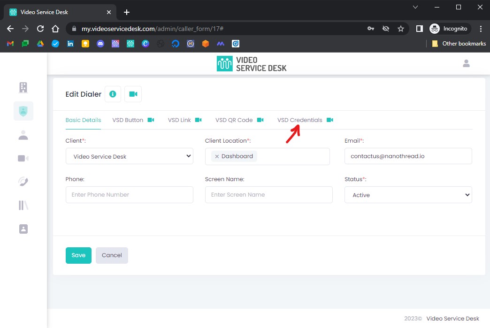Click the Phone number input field
The width and height of the screenshot is (490, 328).
click(x=130, y=195)
